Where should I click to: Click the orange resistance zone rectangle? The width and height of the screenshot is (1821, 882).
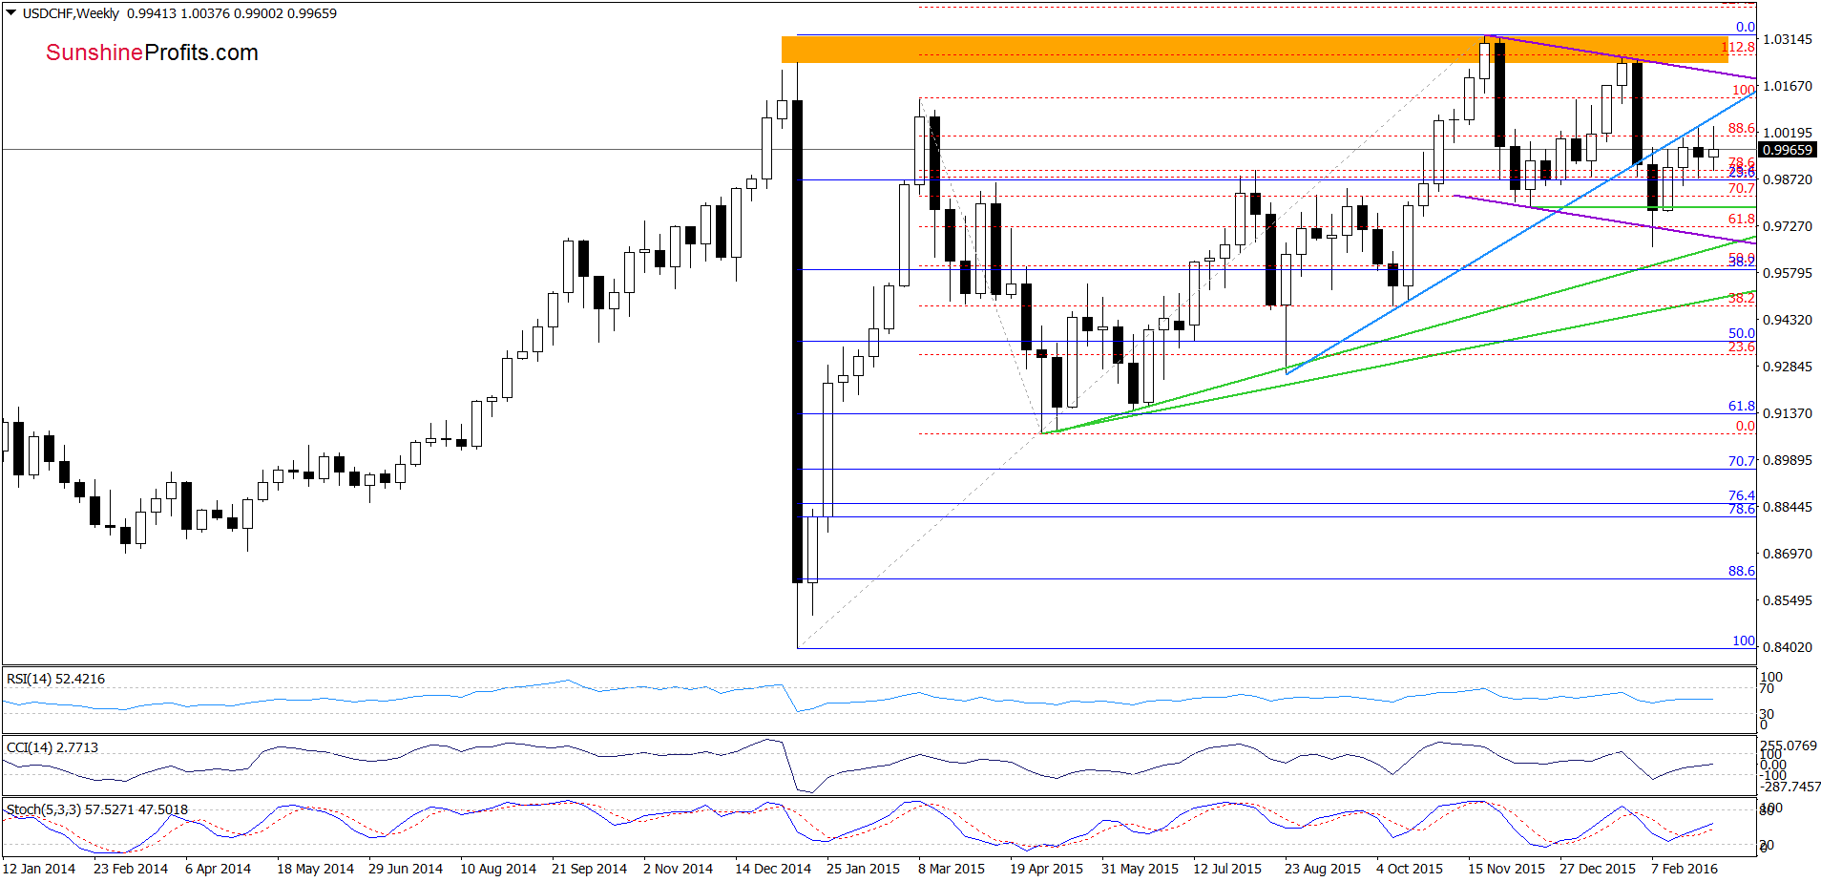pos(1254,50)
